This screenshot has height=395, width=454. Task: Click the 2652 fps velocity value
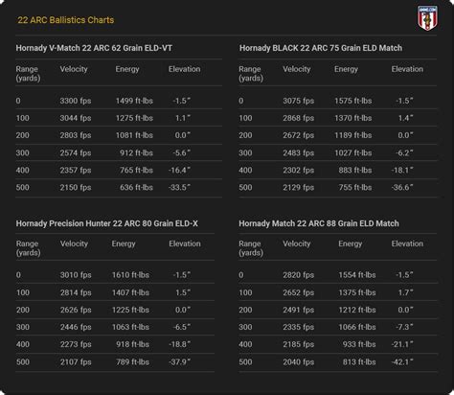(x=299, y=292)
